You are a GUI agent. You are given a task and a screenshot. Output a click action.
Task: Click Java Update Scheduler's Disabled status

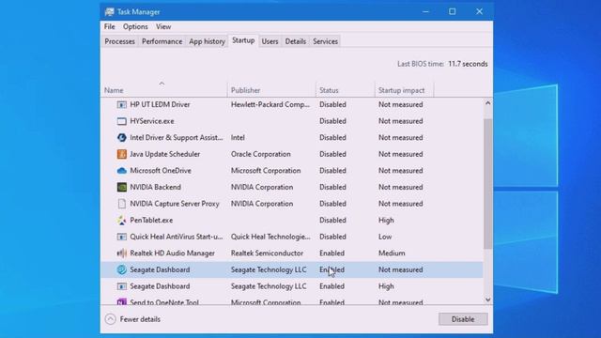pos(332,154)
